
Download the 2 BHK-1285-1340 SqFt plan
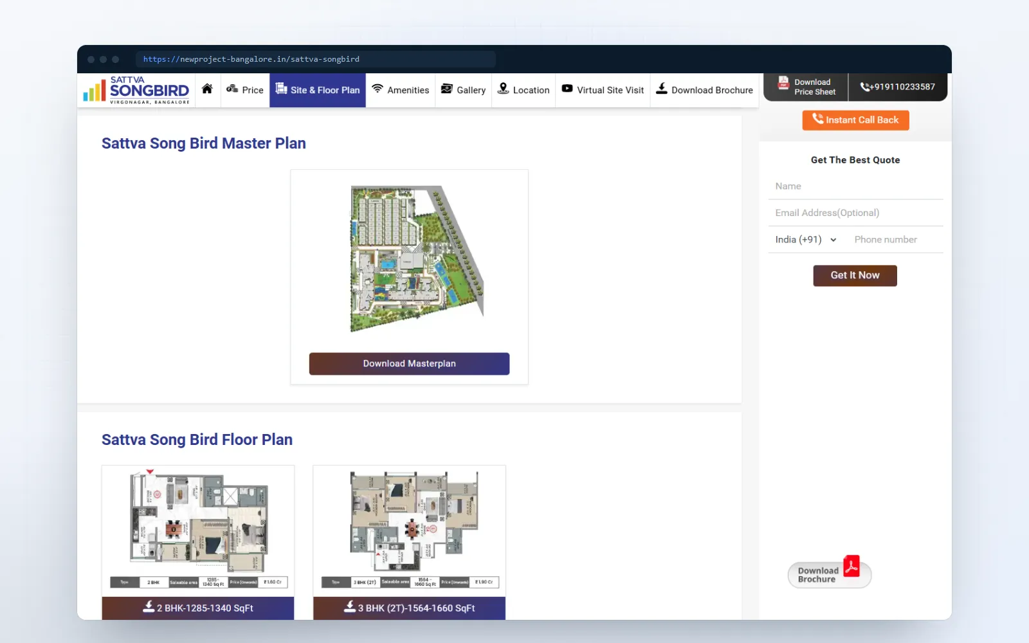198,608
